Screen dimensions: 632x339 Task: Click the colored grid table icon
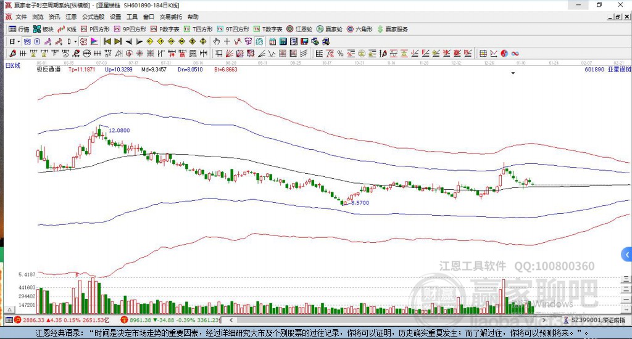pyautogui.click(x=483, y=54)
